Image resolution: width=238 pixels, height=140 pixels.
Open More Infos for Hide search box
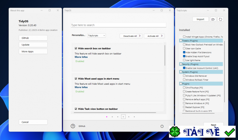click(x=81, y=57)
